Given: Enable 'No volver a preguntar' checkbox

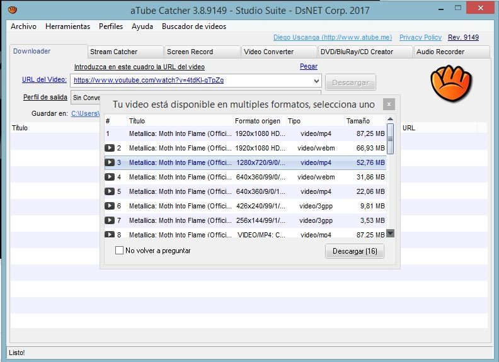Looking at the screenshot, I should click(119, 251).
